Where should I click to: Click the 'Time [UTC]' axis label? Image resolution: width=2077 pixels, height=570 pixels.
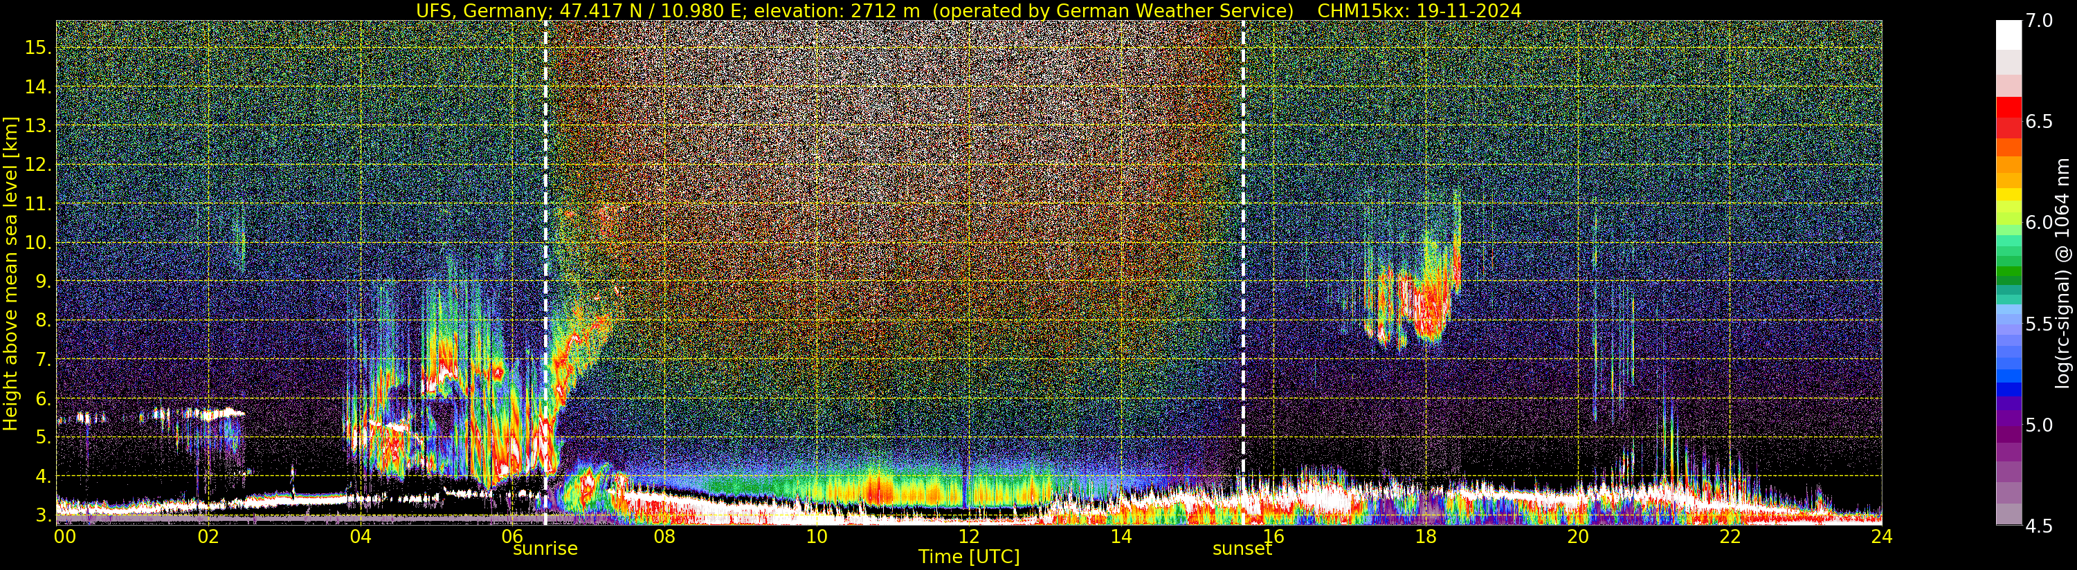(x=969, y=557)
